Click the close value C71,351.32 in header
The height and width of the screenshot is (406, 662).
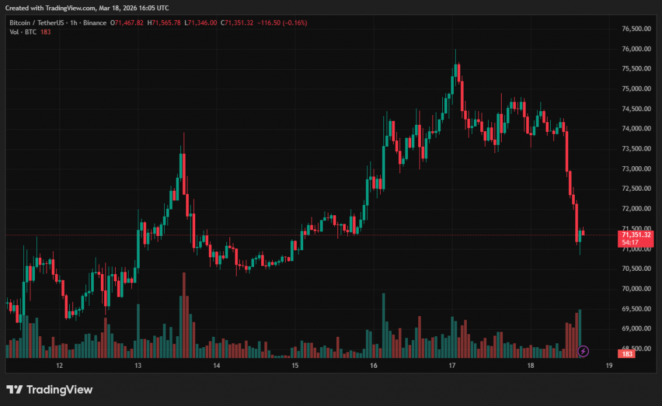point(237,23)
